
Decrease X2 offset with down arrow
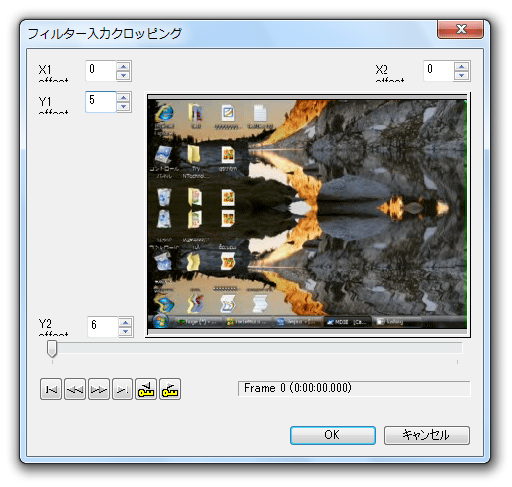pyautogui.click(x=461, y=75)
